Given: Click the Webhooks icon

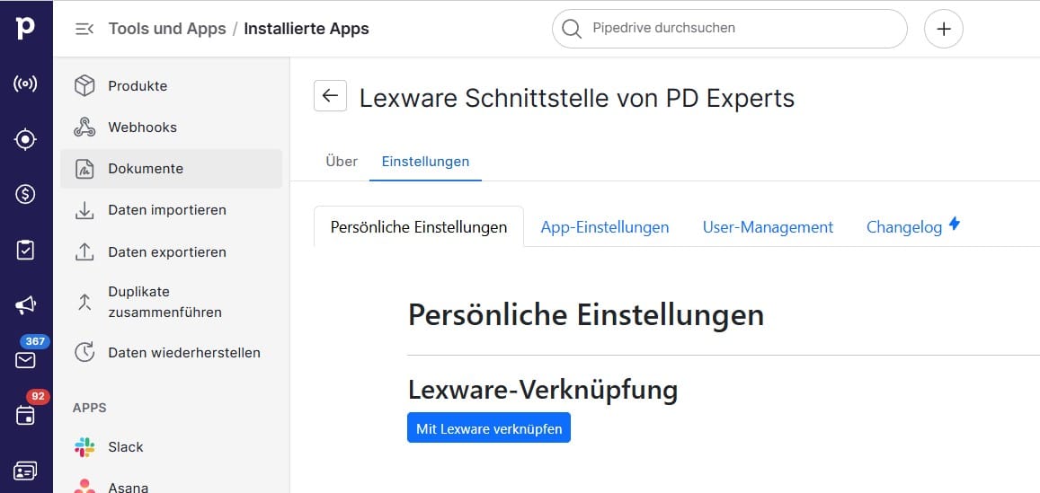Looking at the screenshot, I should (84, 128).
